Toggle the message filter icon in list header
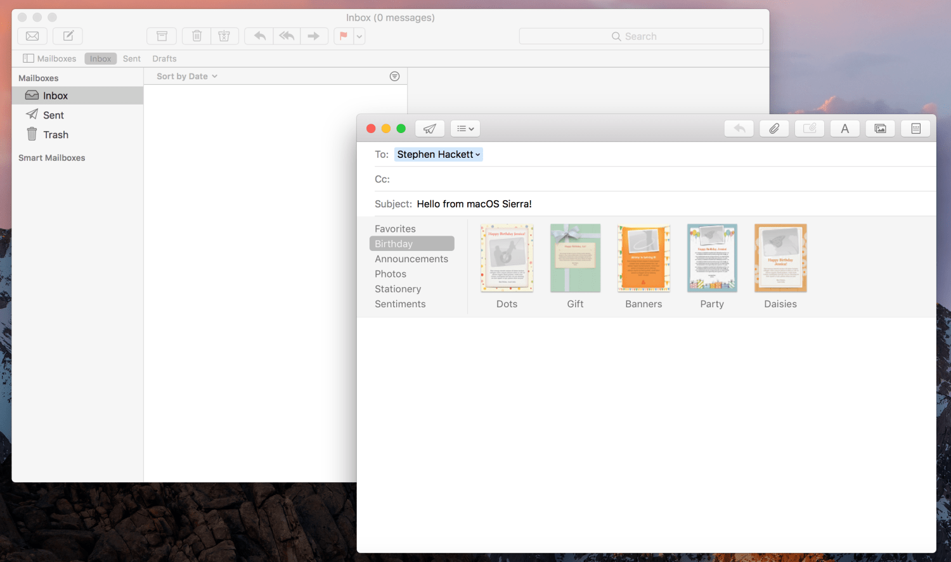 394,76
